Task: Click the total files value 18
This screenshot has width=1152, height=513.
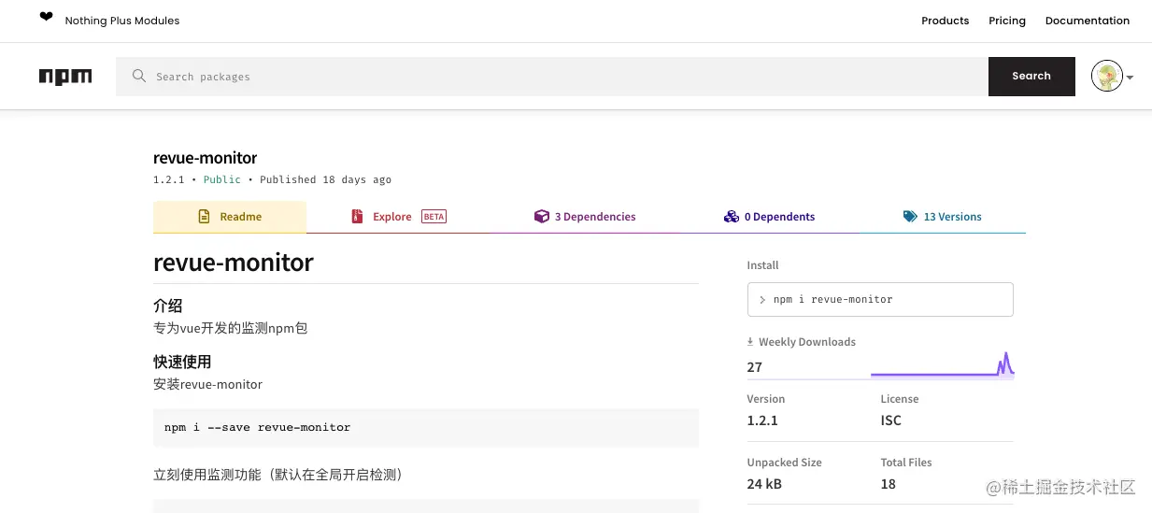Action: pyautogui.click(x=889, y=484)
